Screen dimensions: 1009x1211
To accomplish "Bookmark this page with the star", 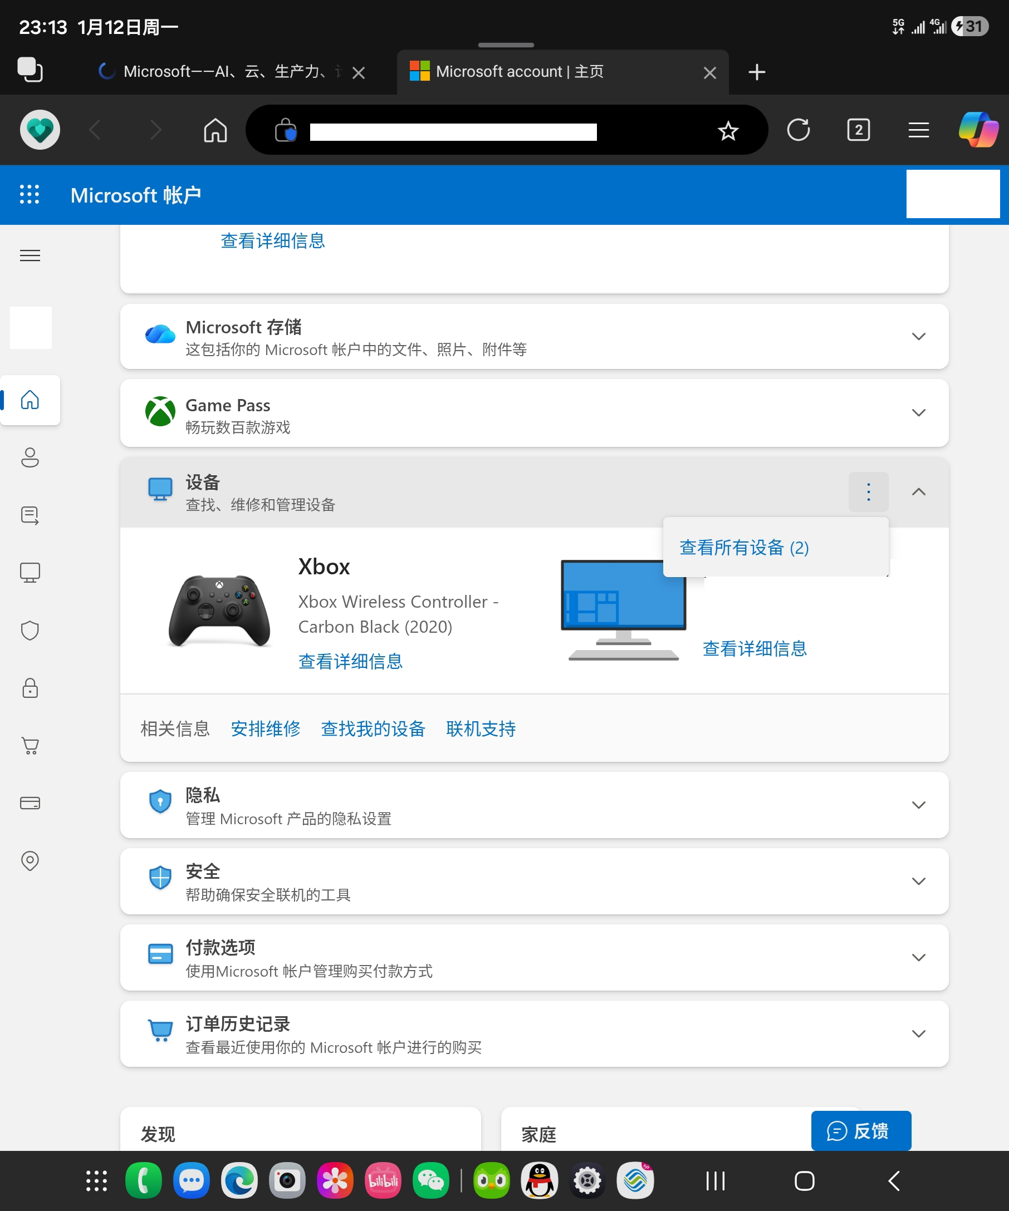I will 728,131.
